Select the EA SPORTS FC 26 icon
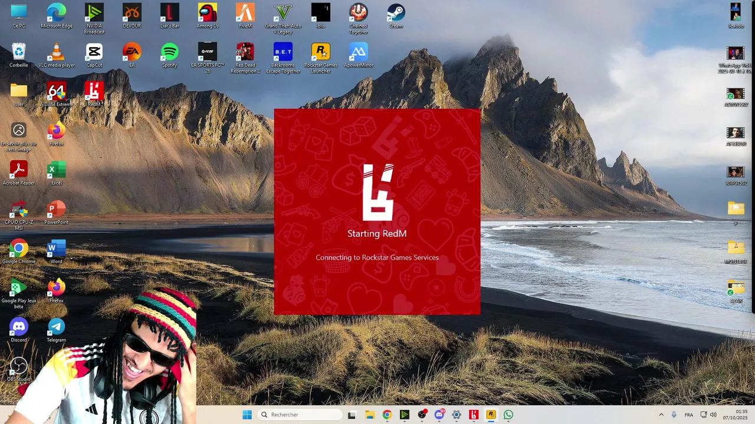Viewport: 755px width, 424px height. pos(208,58)
